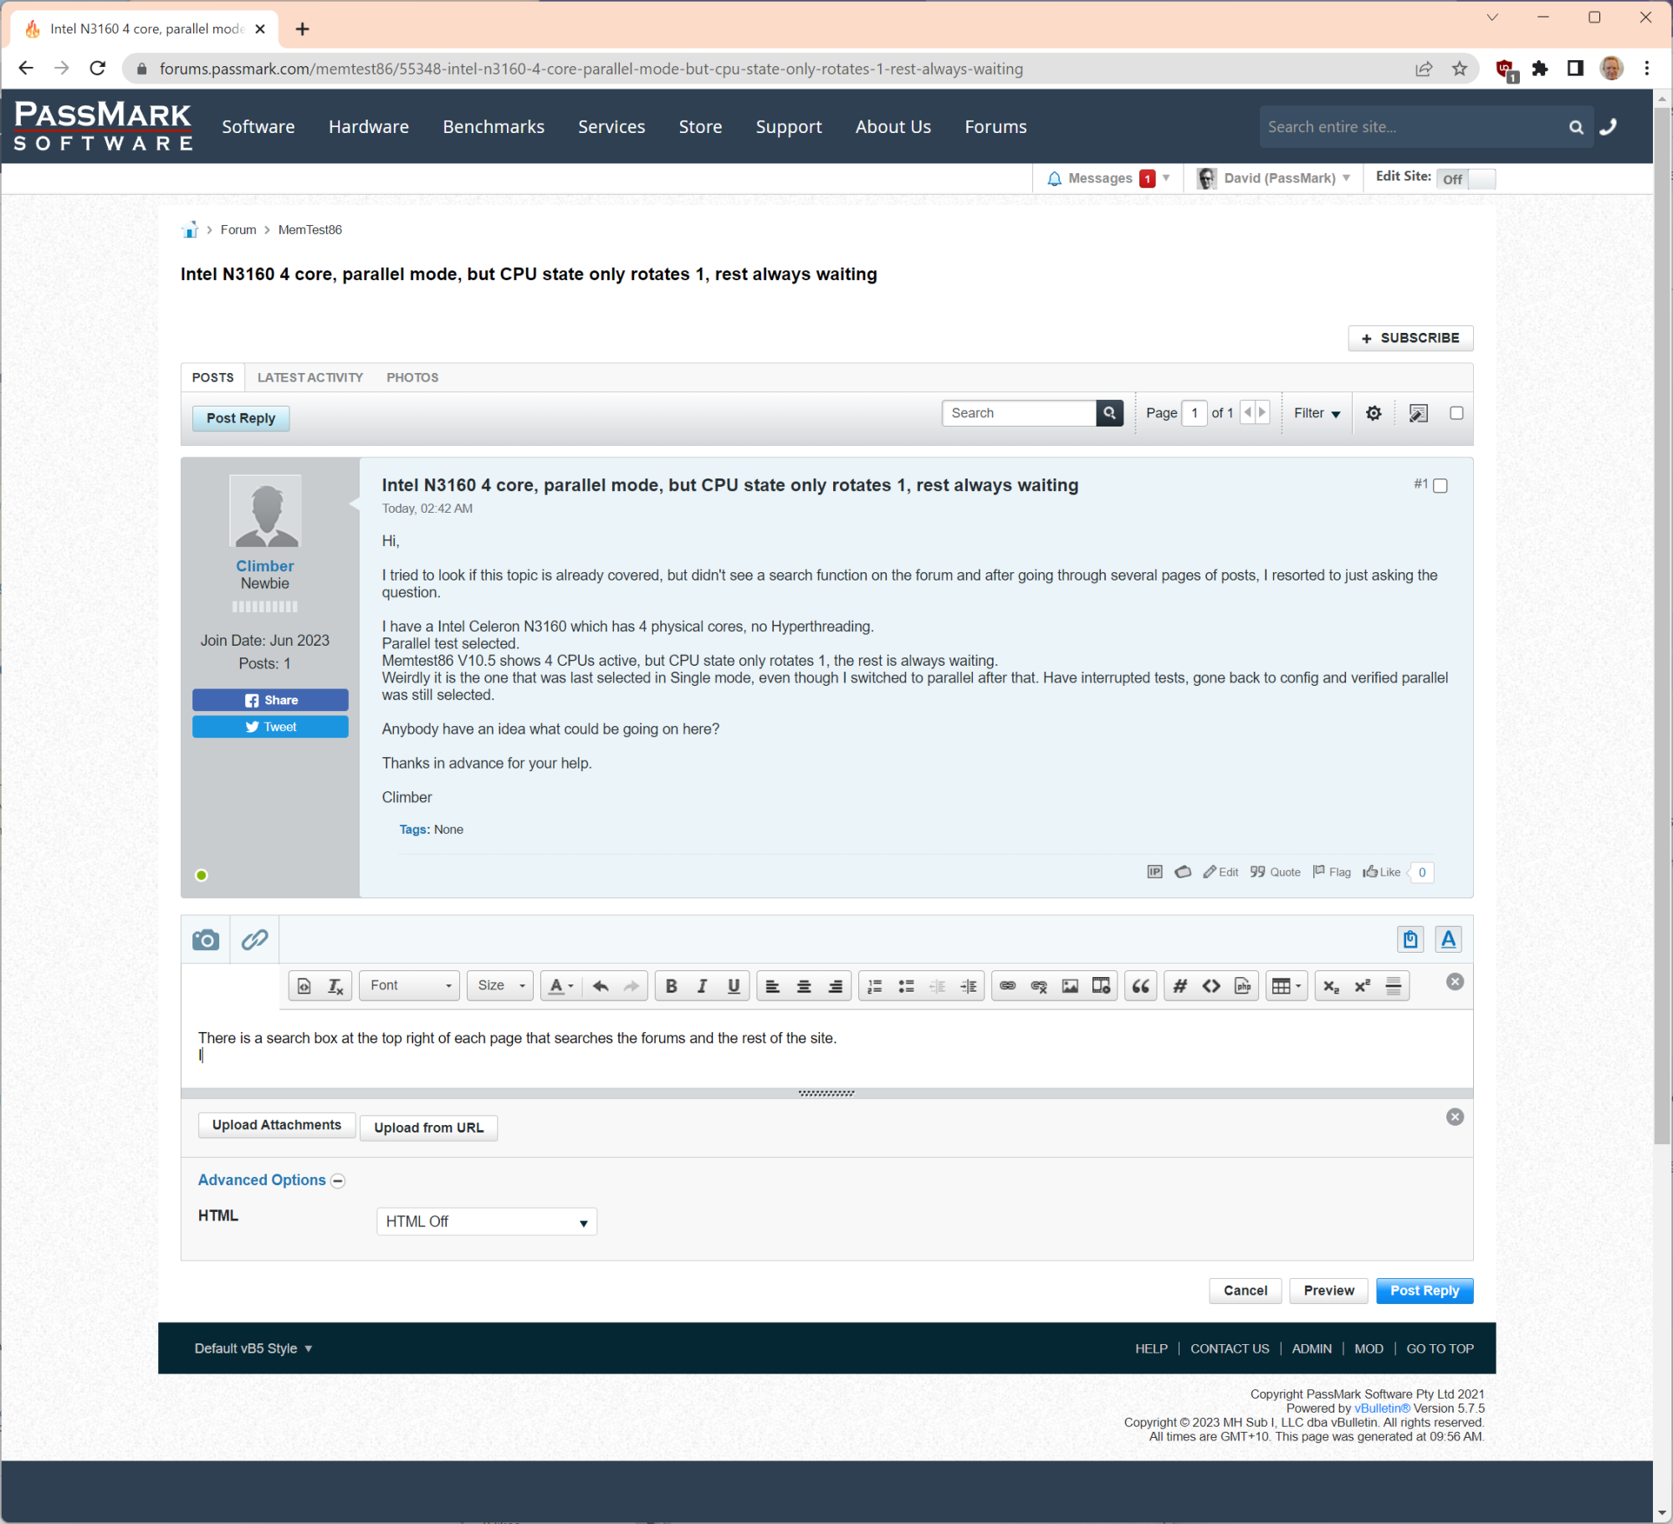Viewport: 1673px width, 1524px height.
Task: Collapse the Advanced Options section
Action: point(338,1181)
